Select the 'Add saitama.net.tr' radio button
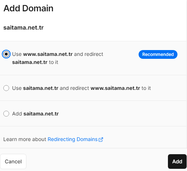 tap(6, 114)
